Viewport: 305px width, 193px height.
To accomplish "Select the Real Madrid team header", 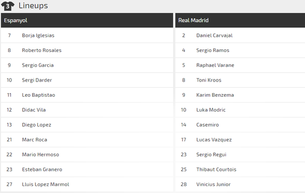I will [240, 20].
